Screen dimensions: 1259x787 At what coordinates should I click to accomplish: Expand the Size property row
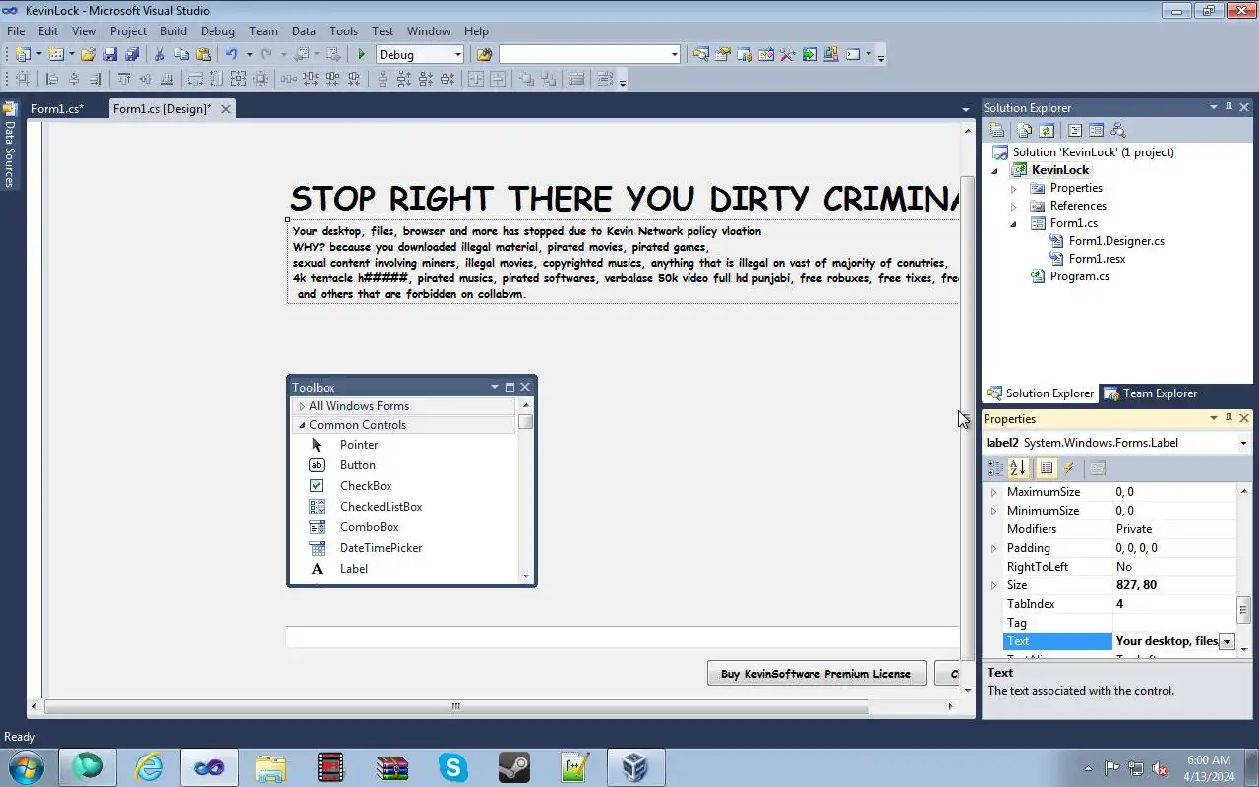[993, 585]
